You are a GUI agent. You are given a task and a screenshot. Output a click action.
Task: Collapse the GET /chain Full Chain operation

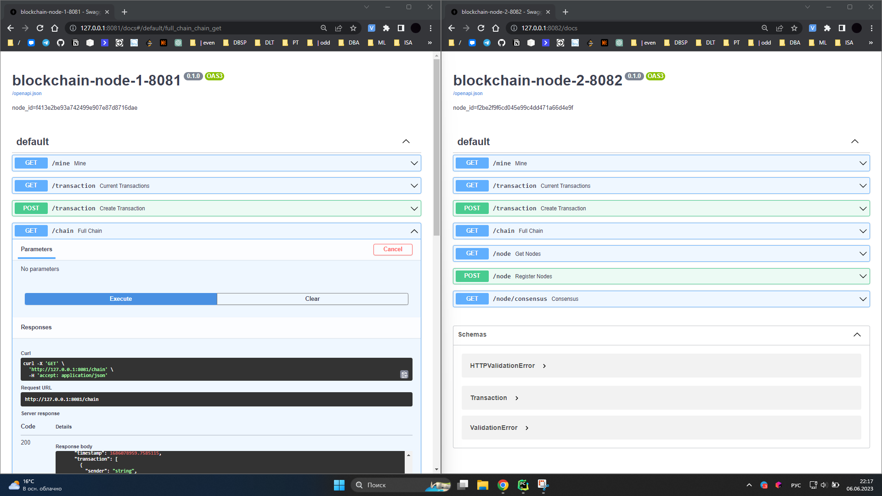click(x=414, y=231)
